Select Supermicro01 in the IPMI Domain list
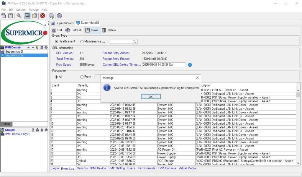The height and width of the screenshot is (177, 302). point(24,51)
